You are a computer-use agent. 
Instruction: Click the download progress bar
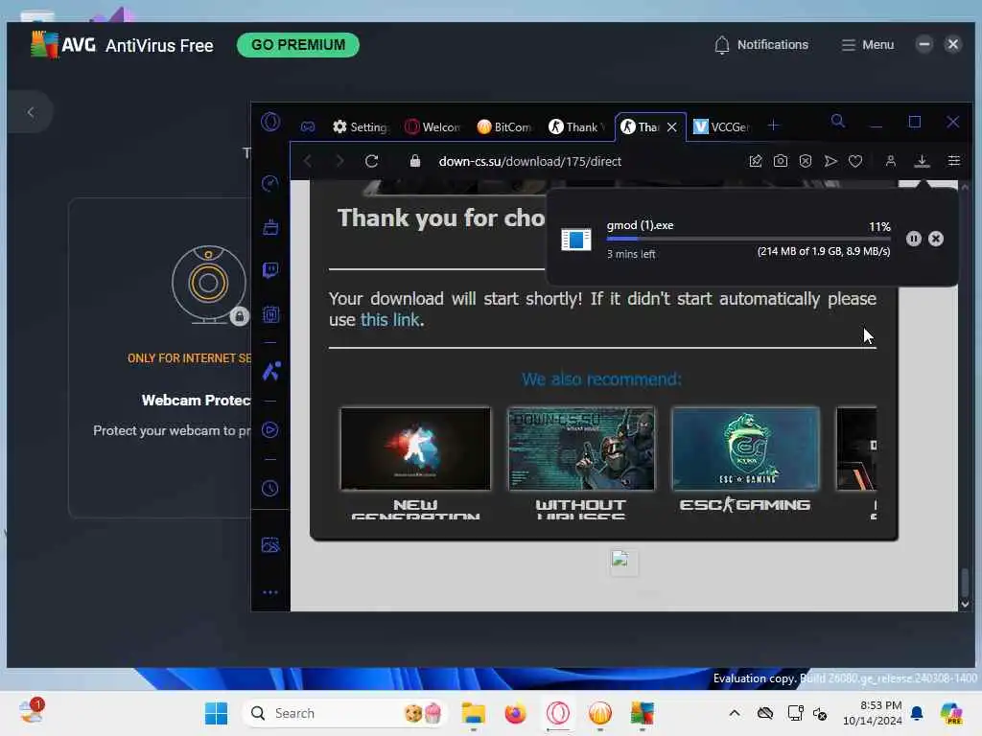coord(748,239)
